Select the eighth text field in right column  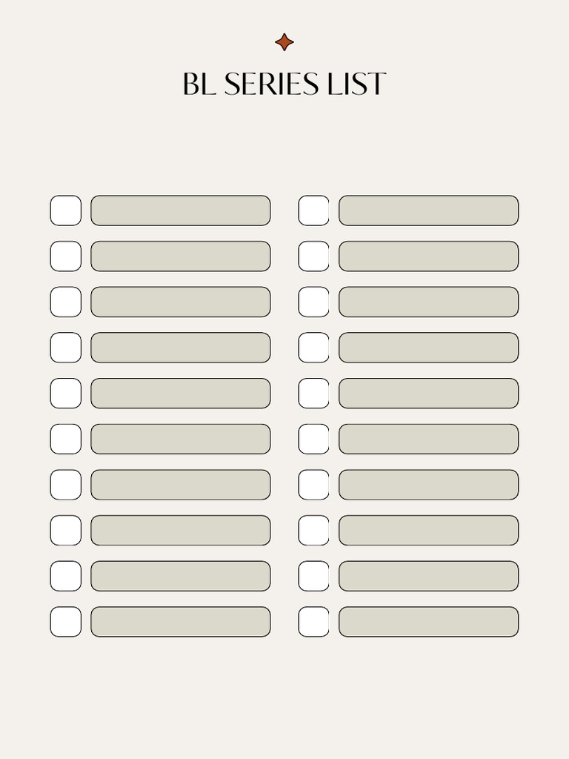pyautogui.click(x=429, y=530)
